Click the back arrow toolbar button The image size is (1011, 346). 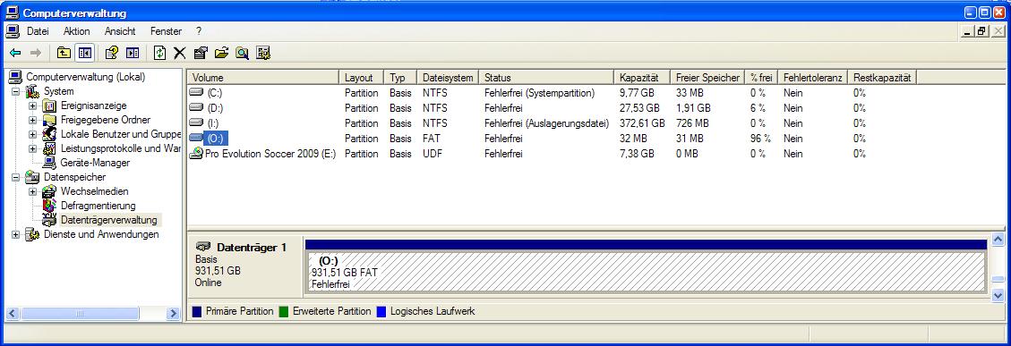tap(15, 53)
